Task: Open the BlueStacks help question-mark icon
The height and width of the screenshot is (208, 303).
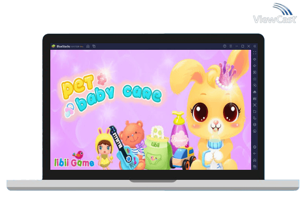Action: pos(224,46)
